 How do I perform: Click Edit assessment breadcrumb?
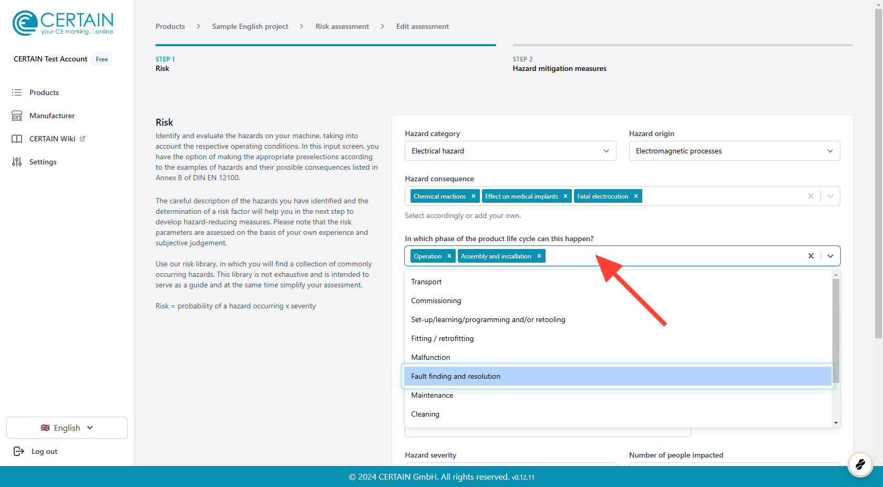(x=423, y=26)
